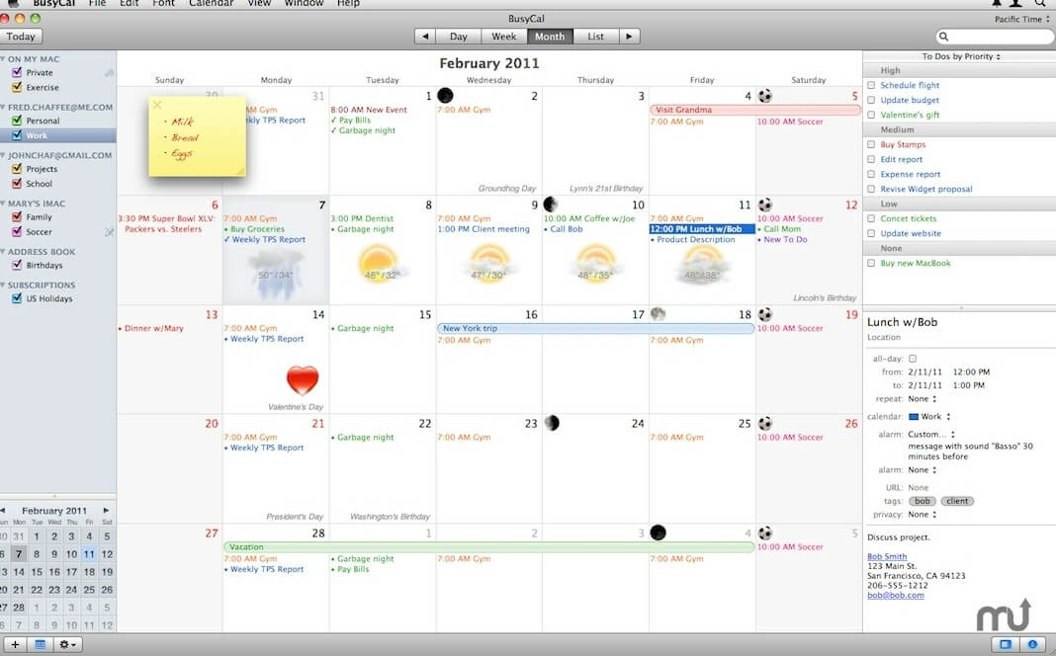1056x656 pixels.
Task: Open the calendar Work popup in event info
Action: [929, 417]
